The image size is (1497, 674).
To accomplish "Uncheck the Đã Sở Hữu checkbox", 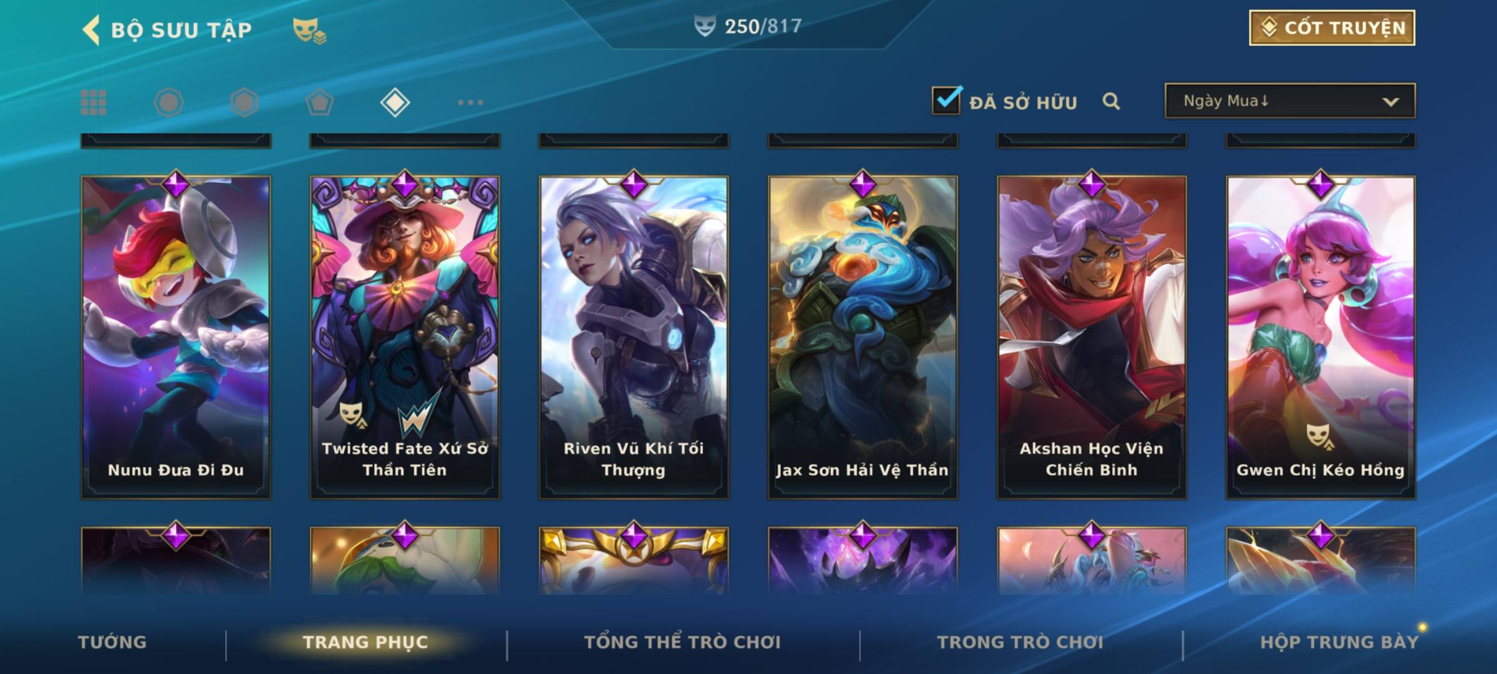I will (946, 100).
